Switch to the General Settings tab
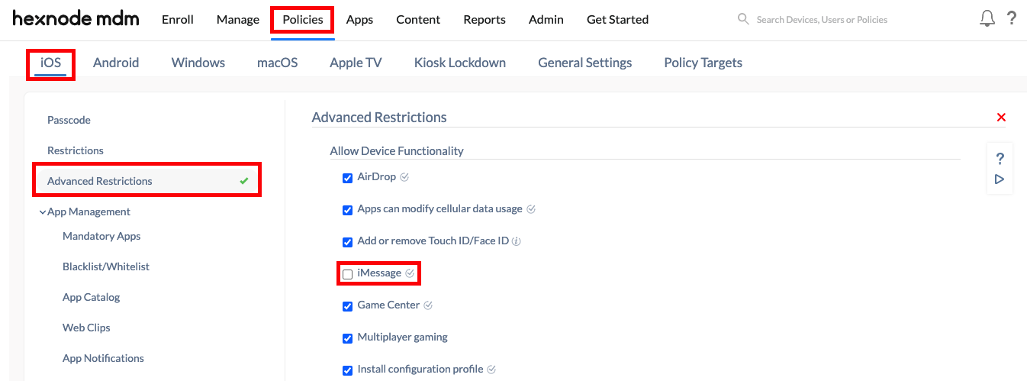Viewport: 1027px width, 381px height. point(585,63)
